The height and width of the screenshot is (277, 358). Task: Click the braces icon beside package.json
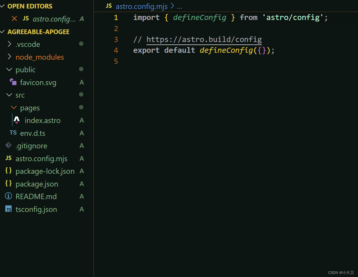[8, 183]
